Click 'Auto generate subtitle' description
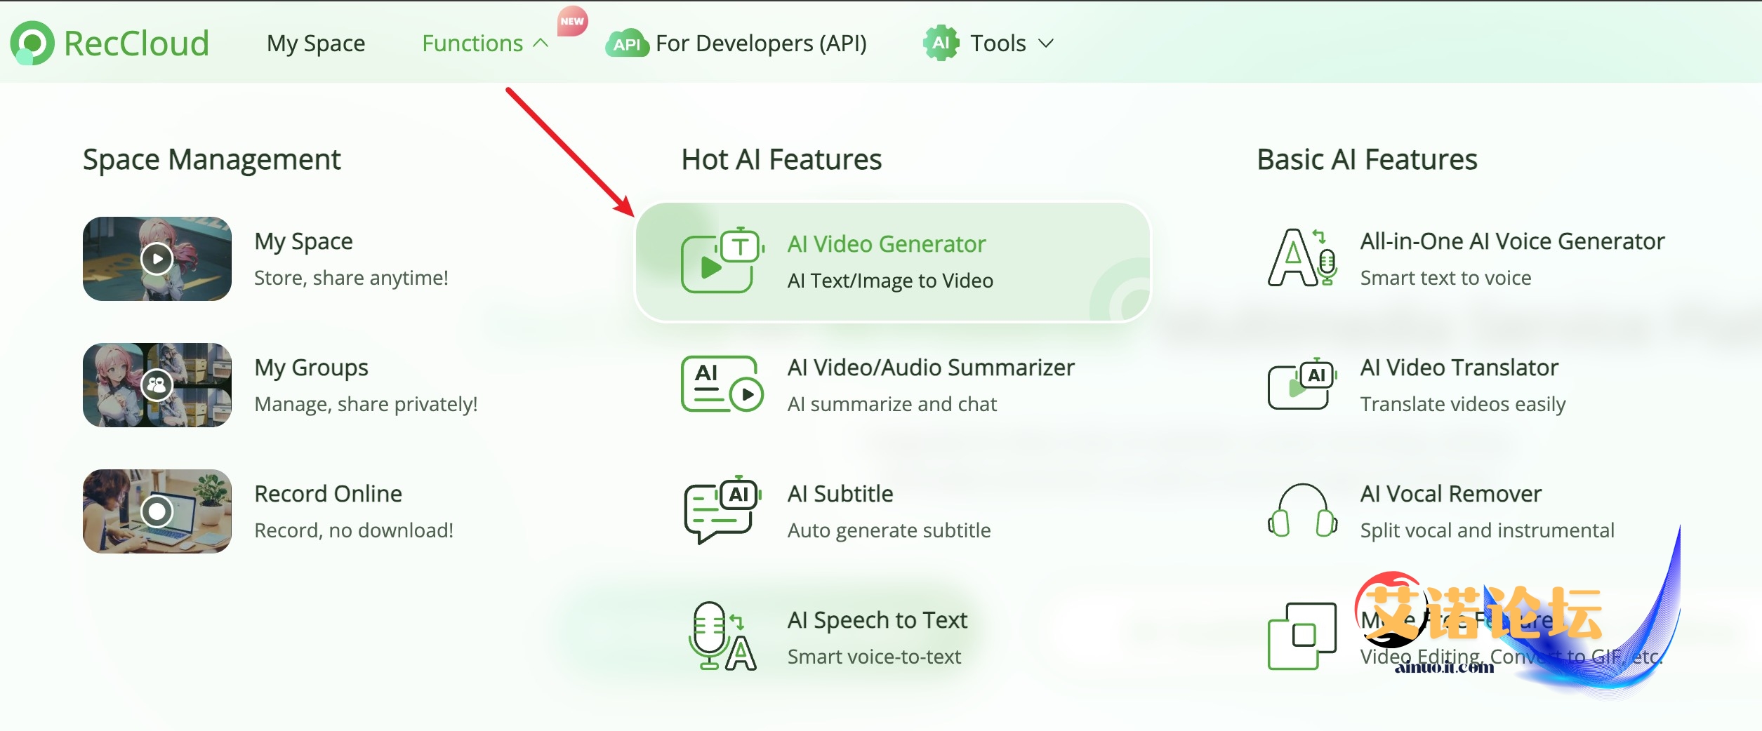This screenshot has width=1762, height=731. [889, 530]
